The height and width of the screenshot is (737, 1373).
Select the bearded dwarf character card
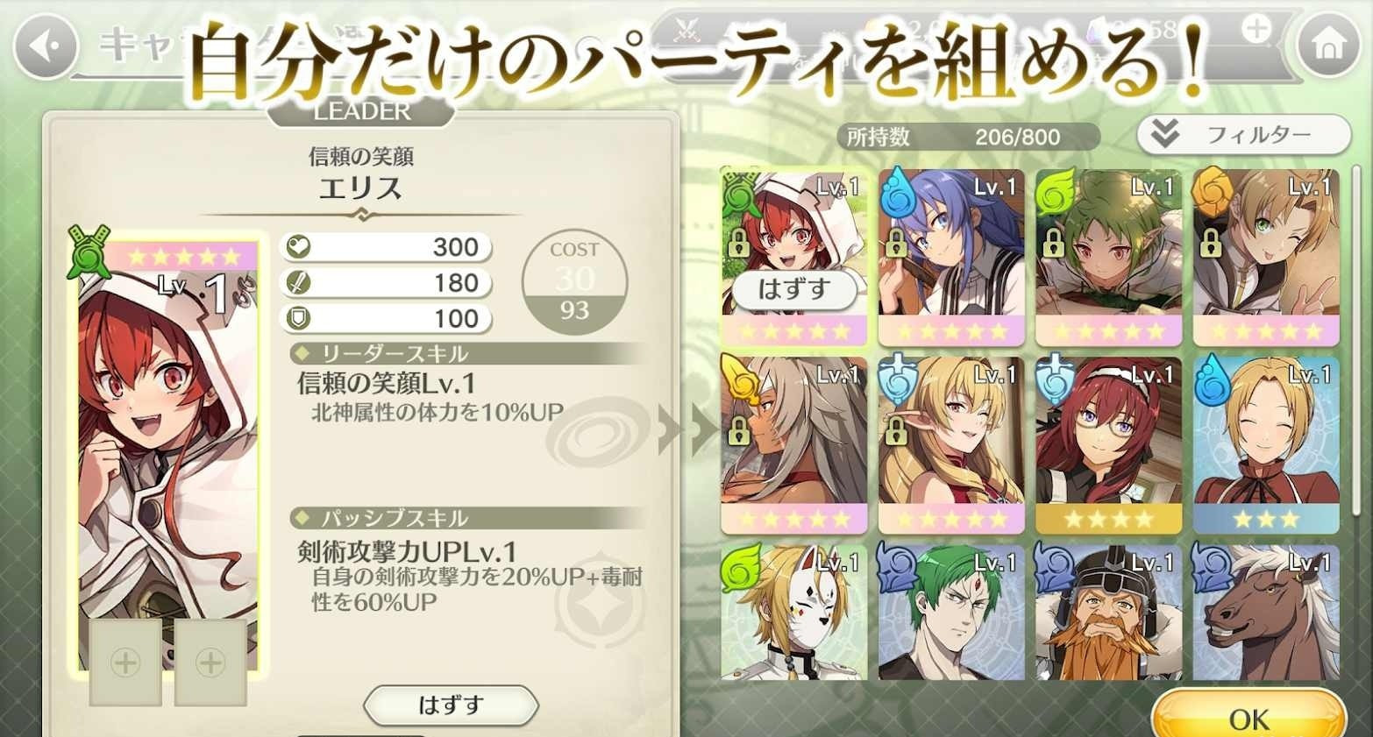point(1109,613)
